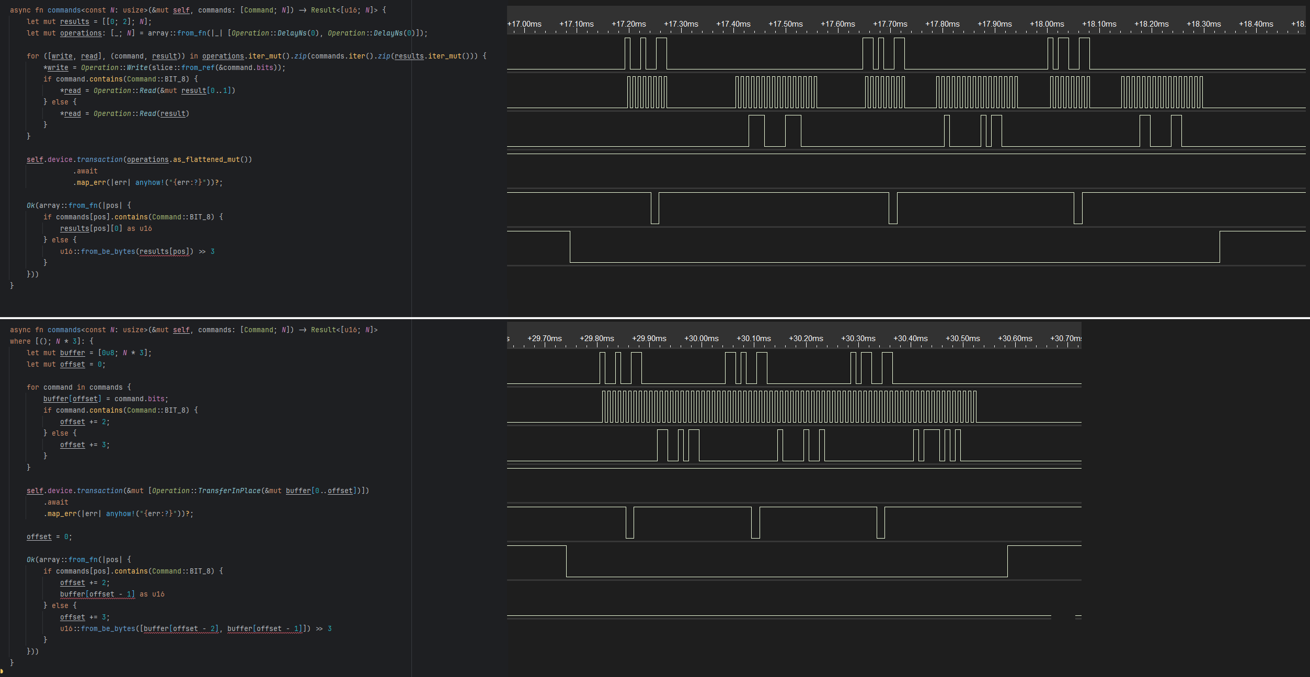This screenshot has width=1310, height=677.
Task: Click the TransferInPlace operation identifier
Action: click(229, 491)
